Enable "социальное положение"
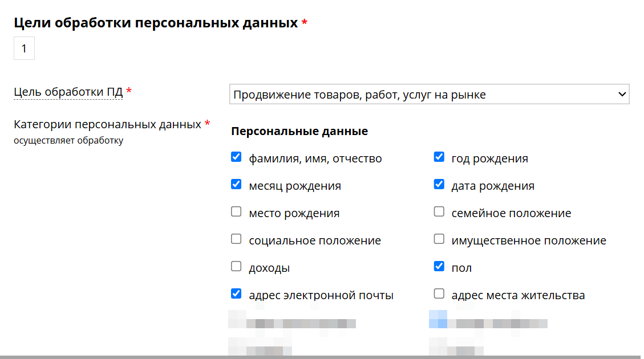Viewport: 644px width, 359px height. coord(236,239)
